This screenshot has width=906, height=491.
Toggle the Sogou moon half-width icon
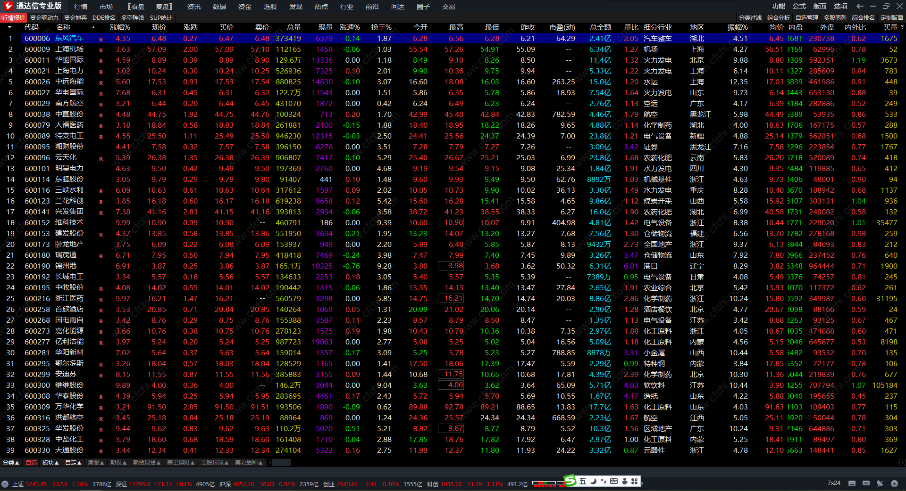[x=593, y=481]
